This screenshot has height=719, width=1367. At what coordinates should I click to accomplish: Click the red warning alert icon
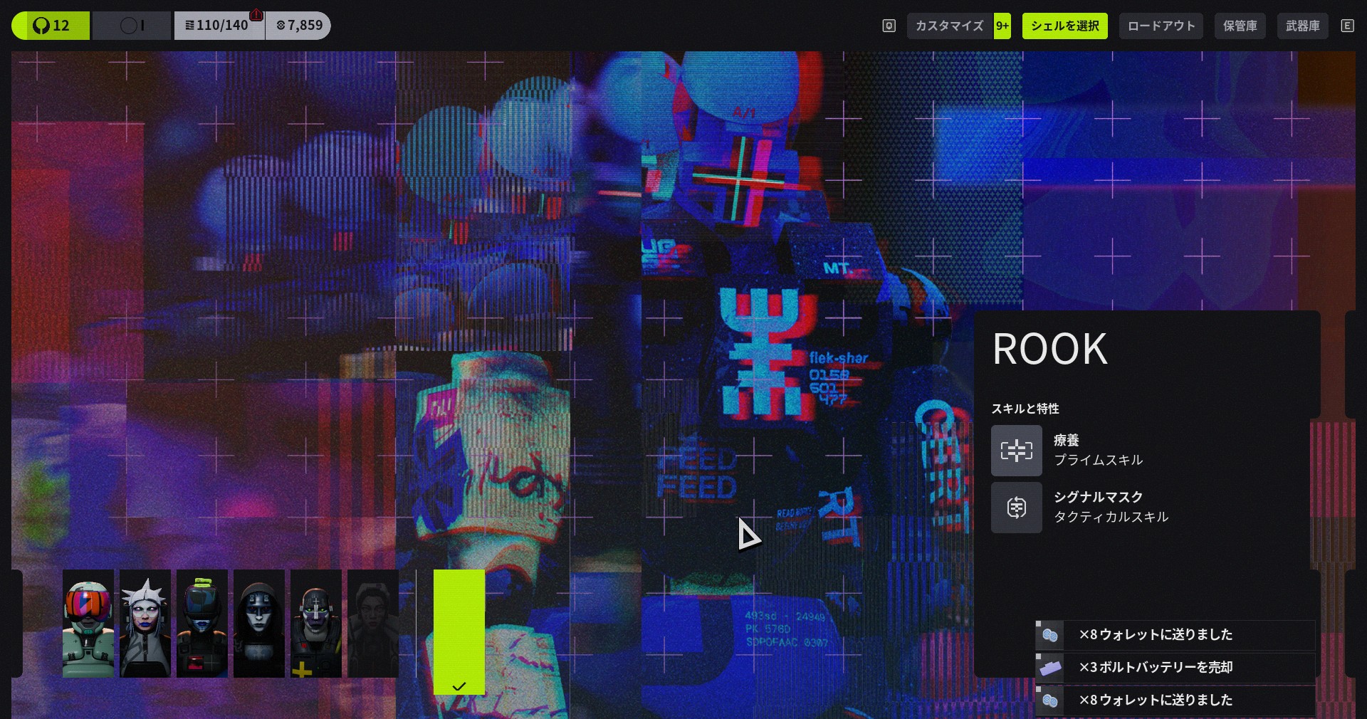click(256, 14)
